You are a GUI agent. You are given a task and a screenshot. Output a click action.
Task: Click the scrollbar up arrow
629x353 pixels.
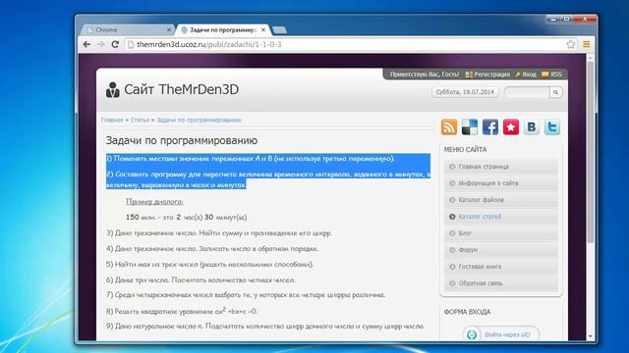(x=590, y=58)
